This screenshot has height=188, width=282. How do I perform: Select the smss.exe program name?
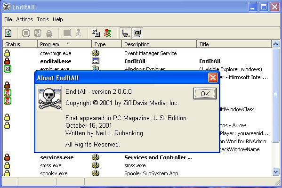click(x=51, y=165)
